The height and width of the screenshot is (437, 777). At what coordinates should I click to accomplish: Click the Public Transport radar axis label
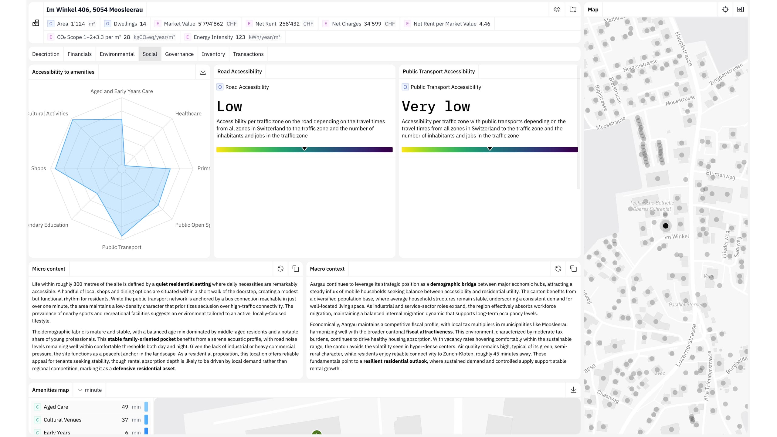[122, 247]
